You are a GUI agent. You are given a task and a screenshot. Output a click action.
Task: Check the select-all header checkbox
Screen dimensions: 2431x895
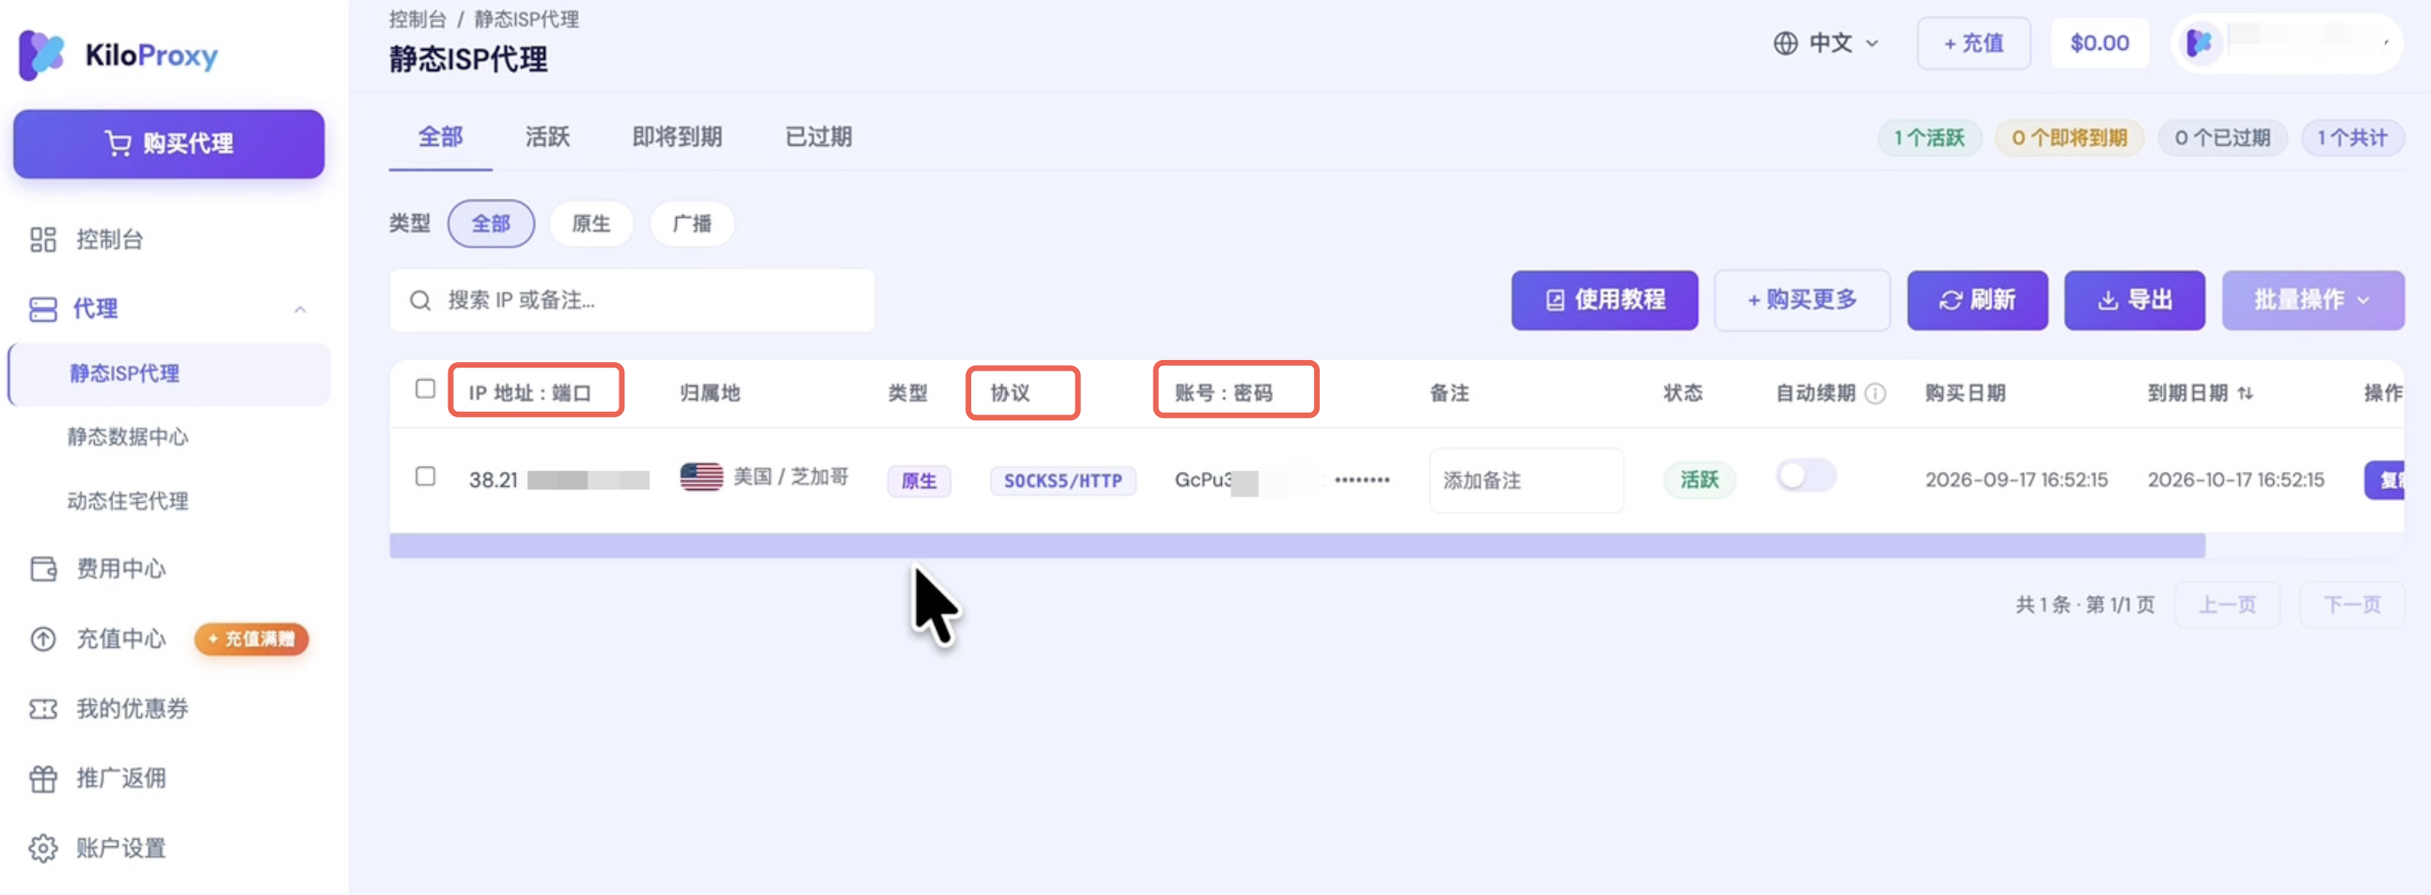click(x=426, y=389)
